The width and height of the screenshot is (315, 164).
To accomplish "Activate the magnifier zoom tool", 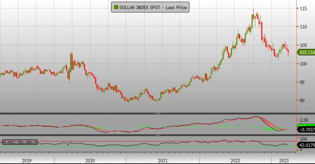I will point(33,142).
